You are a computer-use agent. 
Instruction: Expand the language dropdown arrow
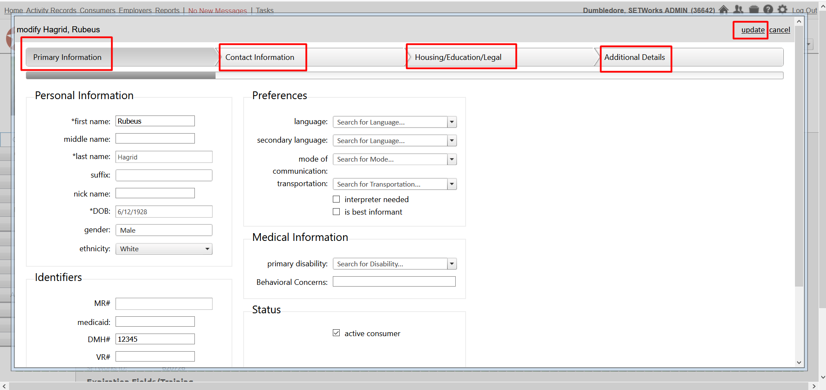[452, 122]
